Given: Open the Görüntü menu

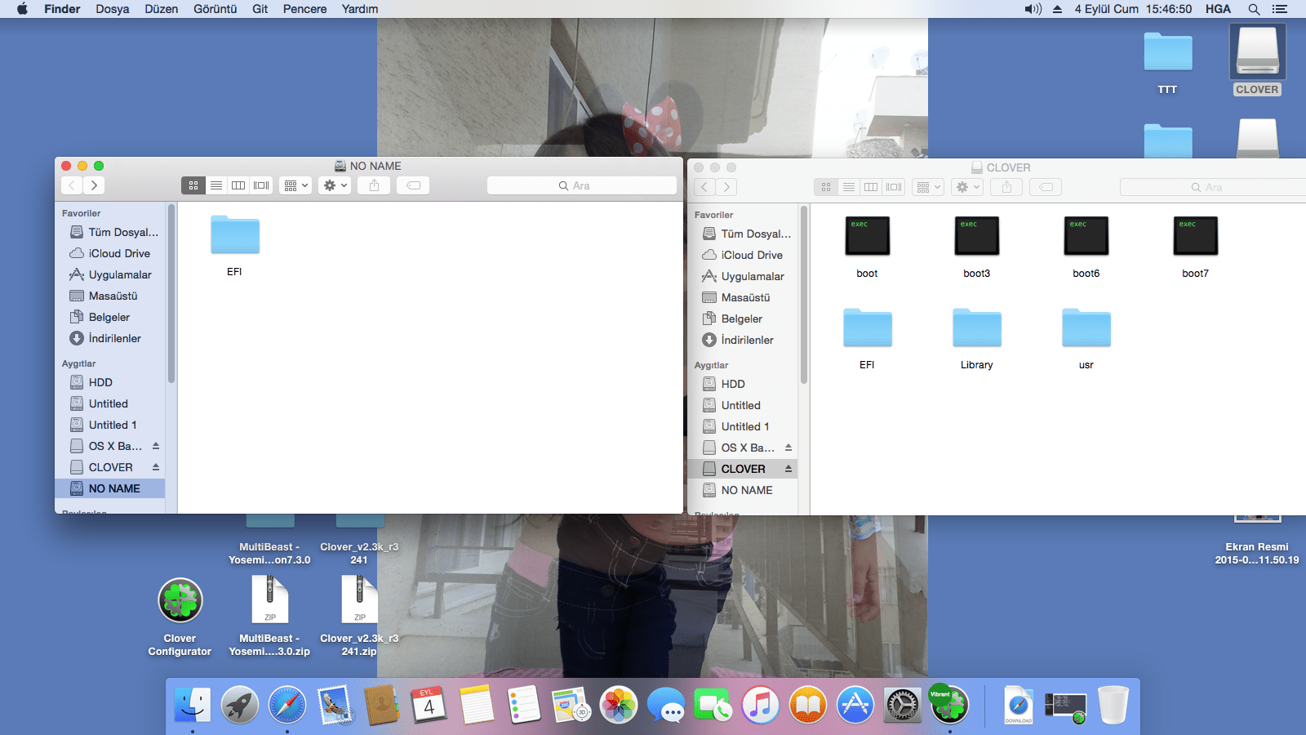Looking at the screenshot, I should (x=215, y=9).
